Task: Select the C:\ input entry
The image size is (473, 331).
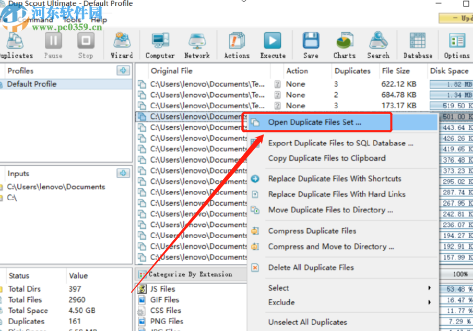Action: click(x=12, y=198)
